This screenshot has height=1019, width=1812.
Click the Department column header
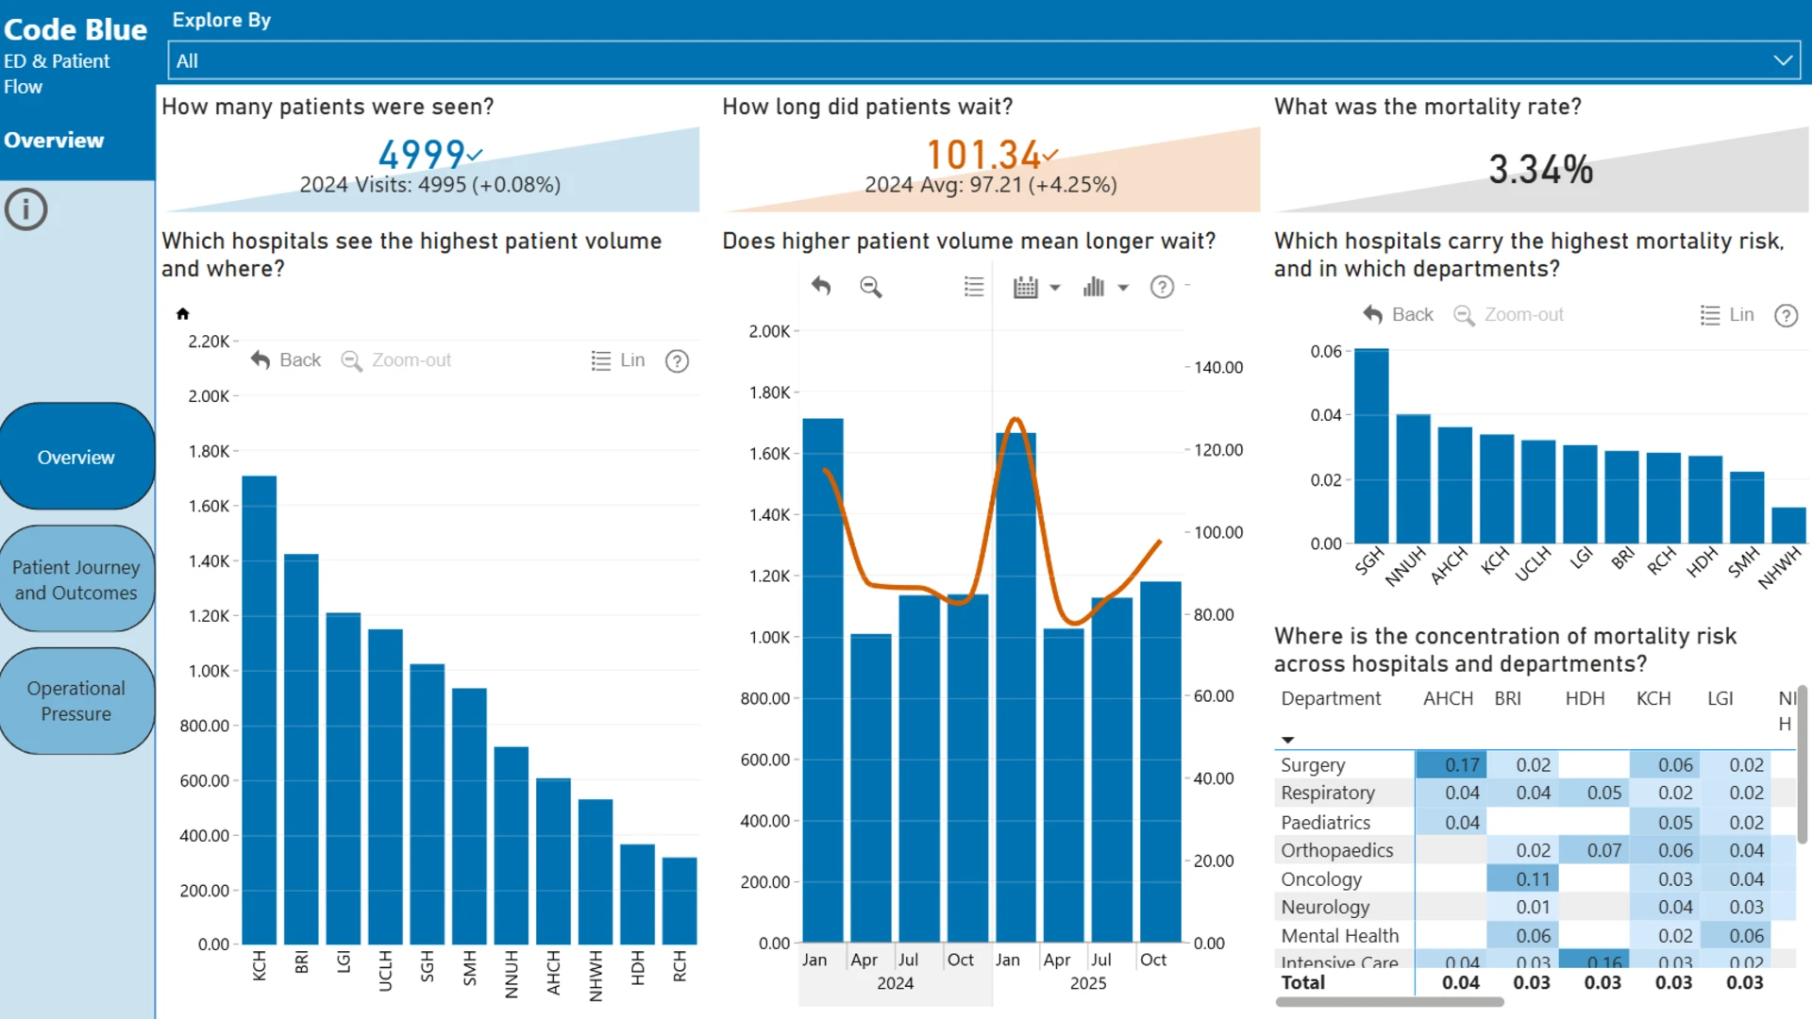tap(1331, 698)
